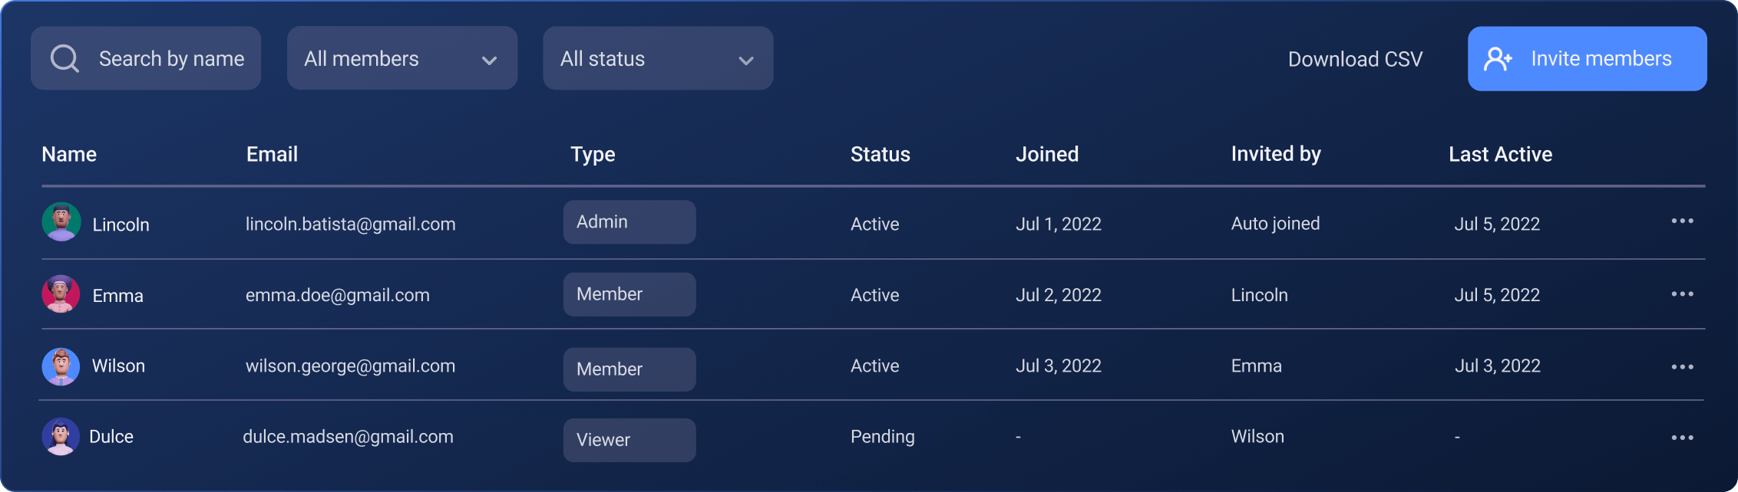Click Wilson's profile avatar
Viewport: 1738px width, 492px height.
pos(61,366)
